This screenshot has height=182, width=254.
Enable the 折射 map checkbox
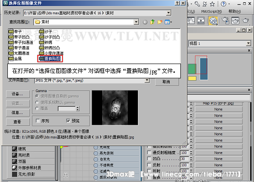(149, 171)
